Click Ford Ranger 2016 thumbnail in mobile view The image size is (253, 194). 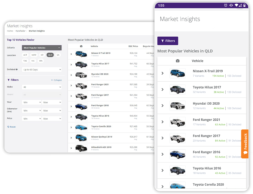(x=177, y=154)
